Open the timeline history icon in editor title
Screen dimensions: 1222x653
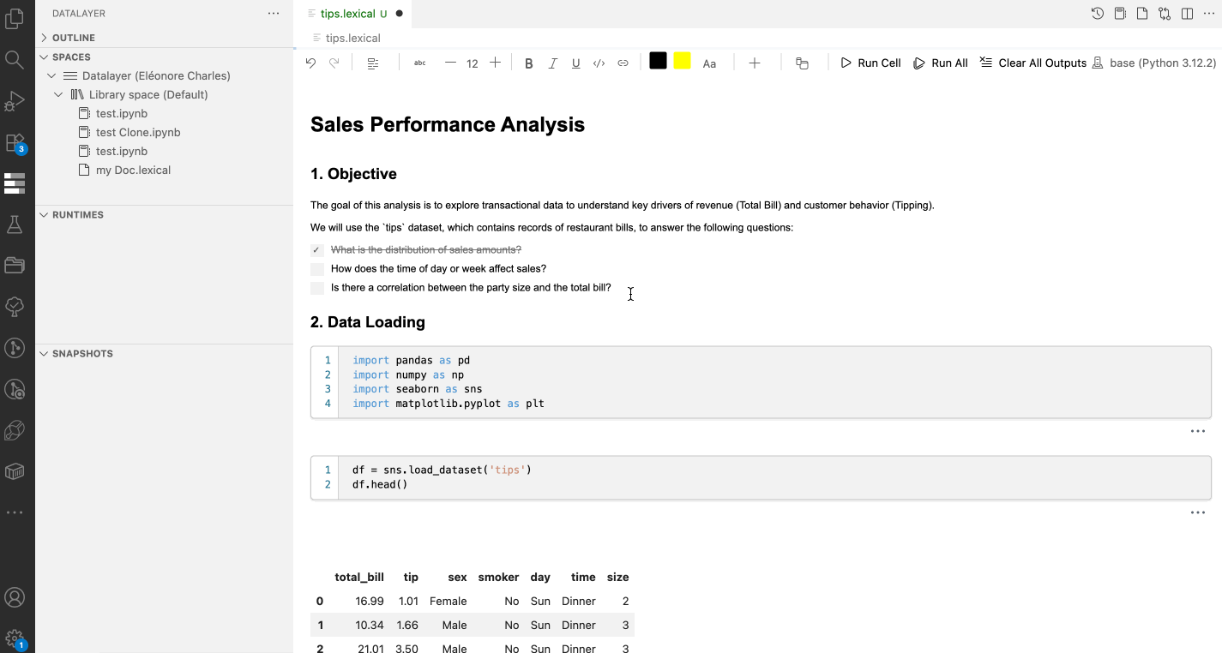pyautogui.click(x=1098, y=14)
